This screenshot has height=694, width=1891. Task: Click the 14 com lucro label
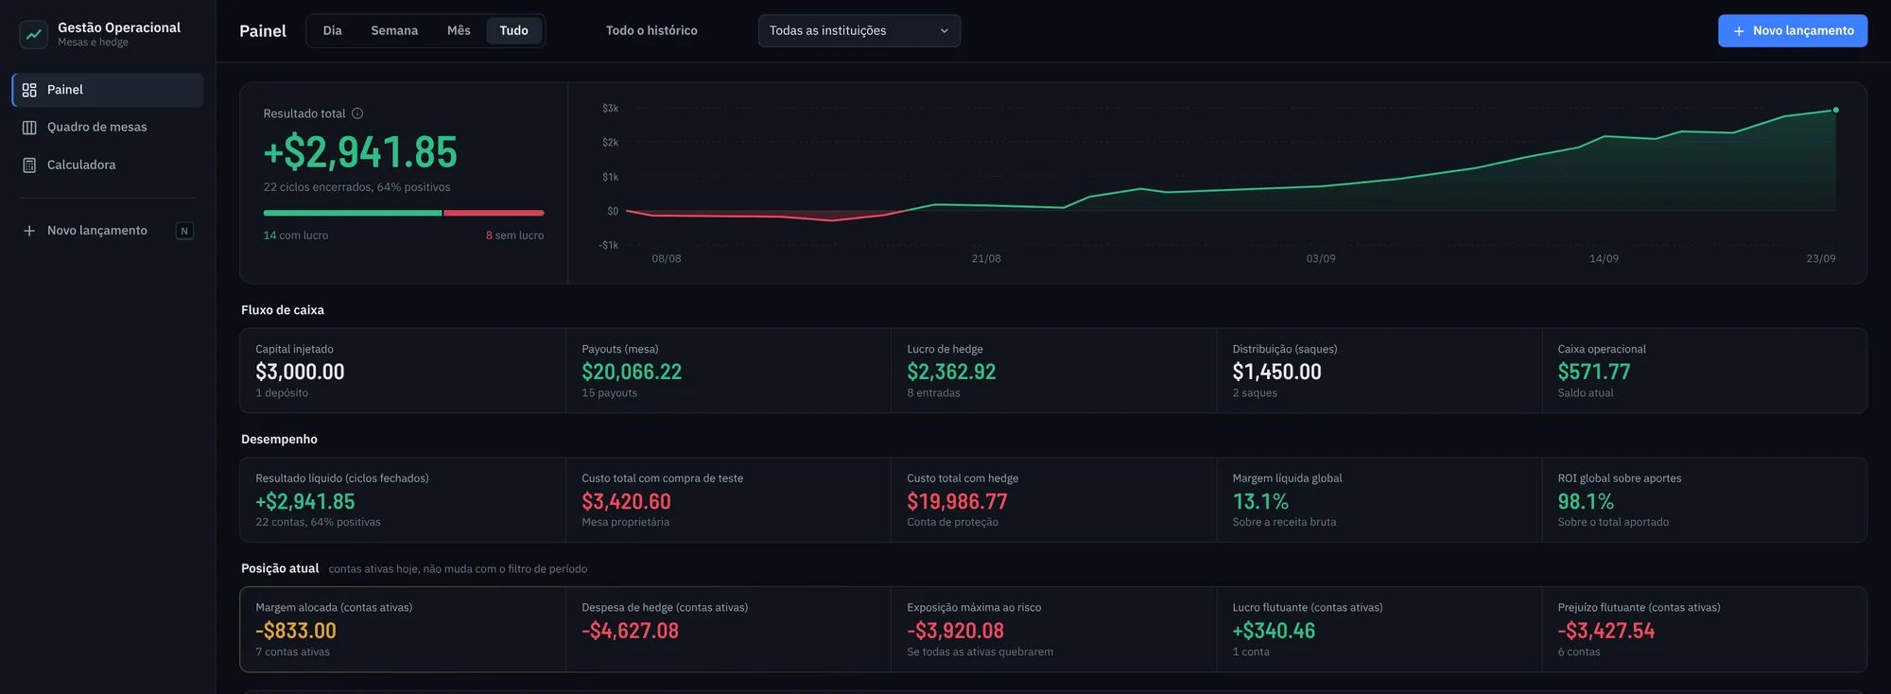tap(296, 235)
